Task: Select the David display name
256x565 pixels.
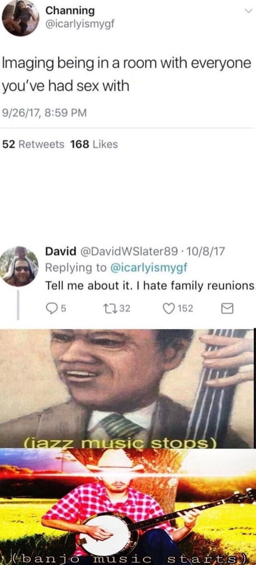Action: [61, 250]
